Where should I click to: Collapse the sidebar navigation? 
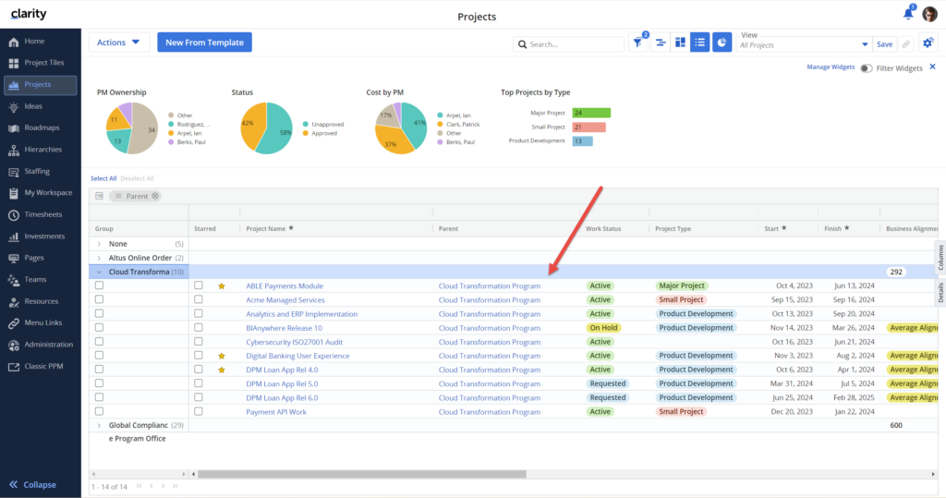pos(32,485)
